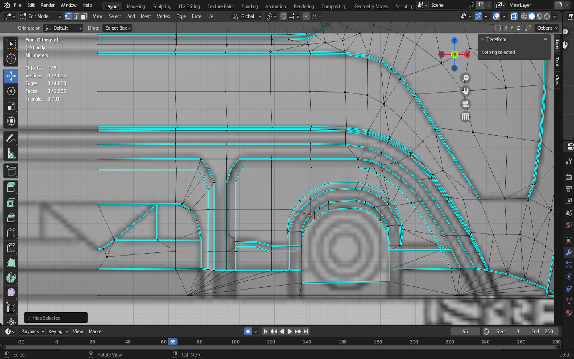Choose the Knife tool

pos(11,248)
